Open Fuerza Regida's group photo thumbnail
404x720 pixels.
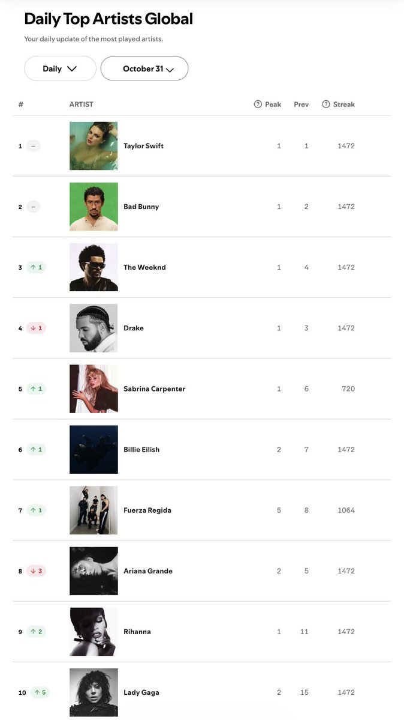click(x=94, y=510)
